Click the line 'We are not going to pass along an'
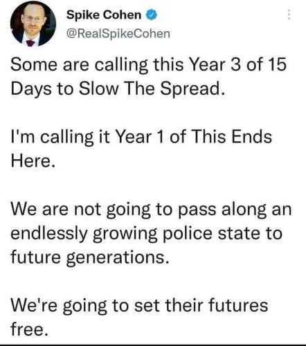This screenshot has width=306, height=346. 151,209
